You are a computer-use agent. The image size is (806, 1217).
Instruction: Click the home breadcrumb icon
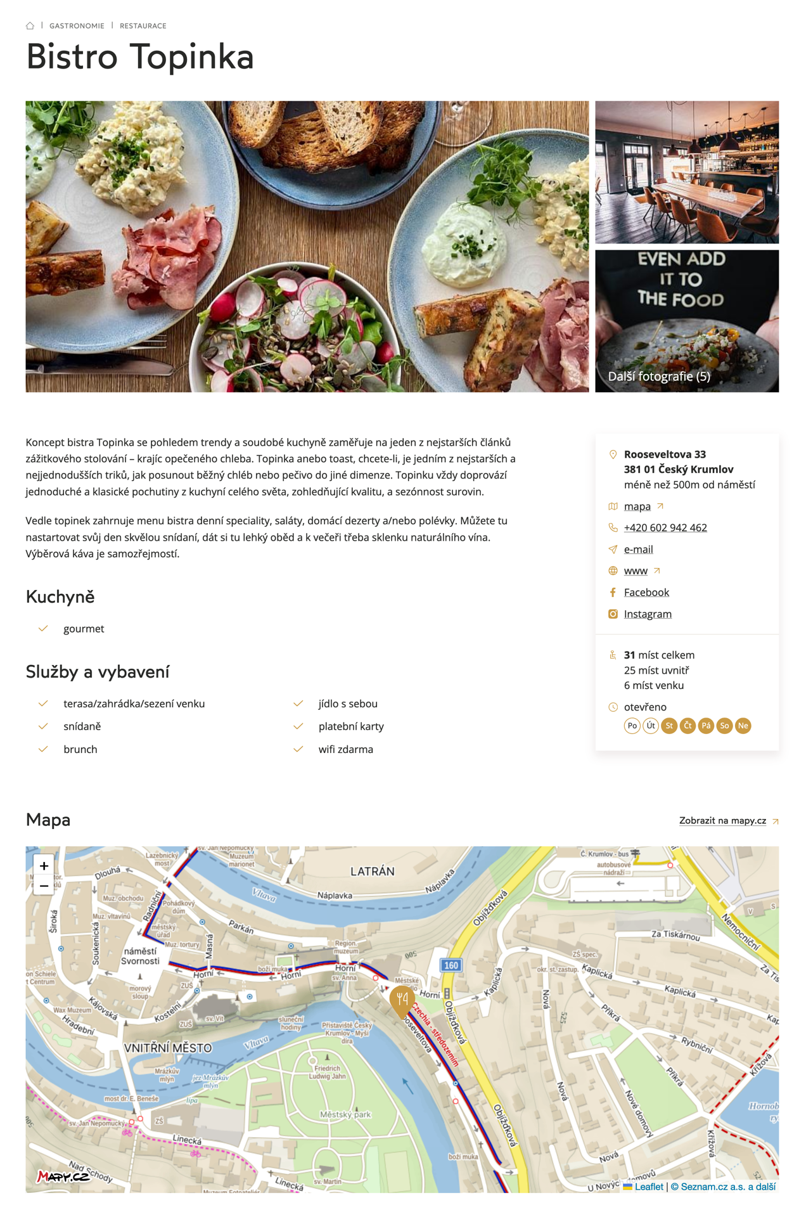[x=30, y=26]
